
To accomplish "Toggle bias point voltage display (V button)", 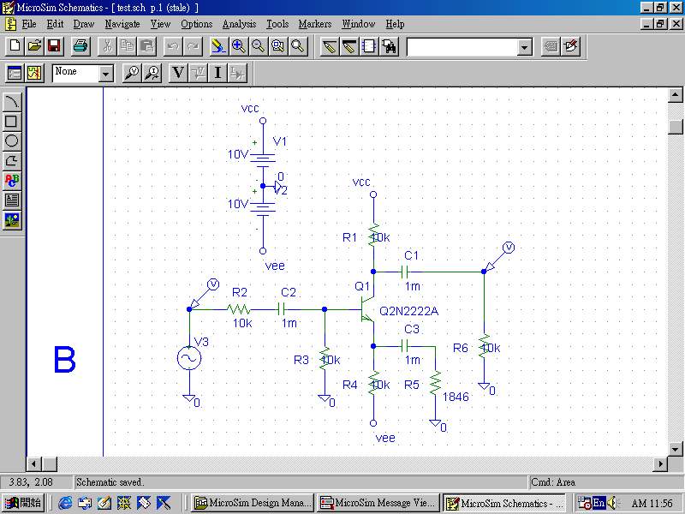I will point(178,73).
